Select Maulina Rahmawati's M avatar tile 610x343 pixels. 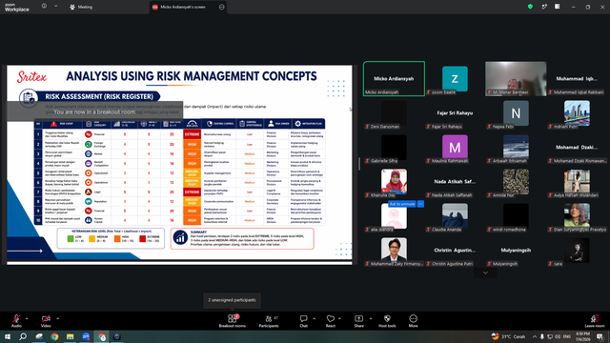[455, 148]
